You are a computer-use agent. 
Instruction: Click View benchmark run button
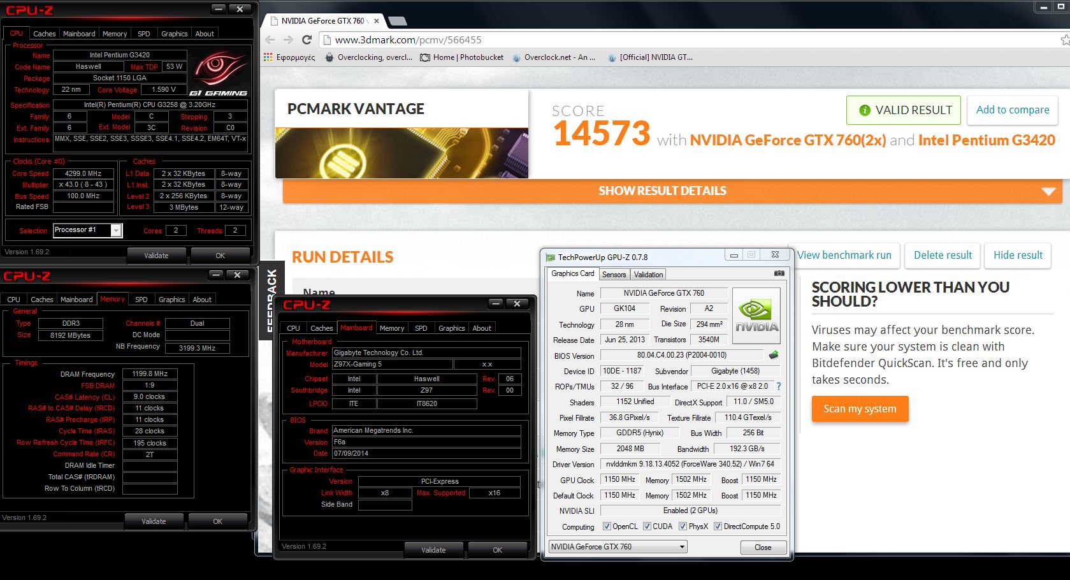pyautogui.click(x=844, y=256)
